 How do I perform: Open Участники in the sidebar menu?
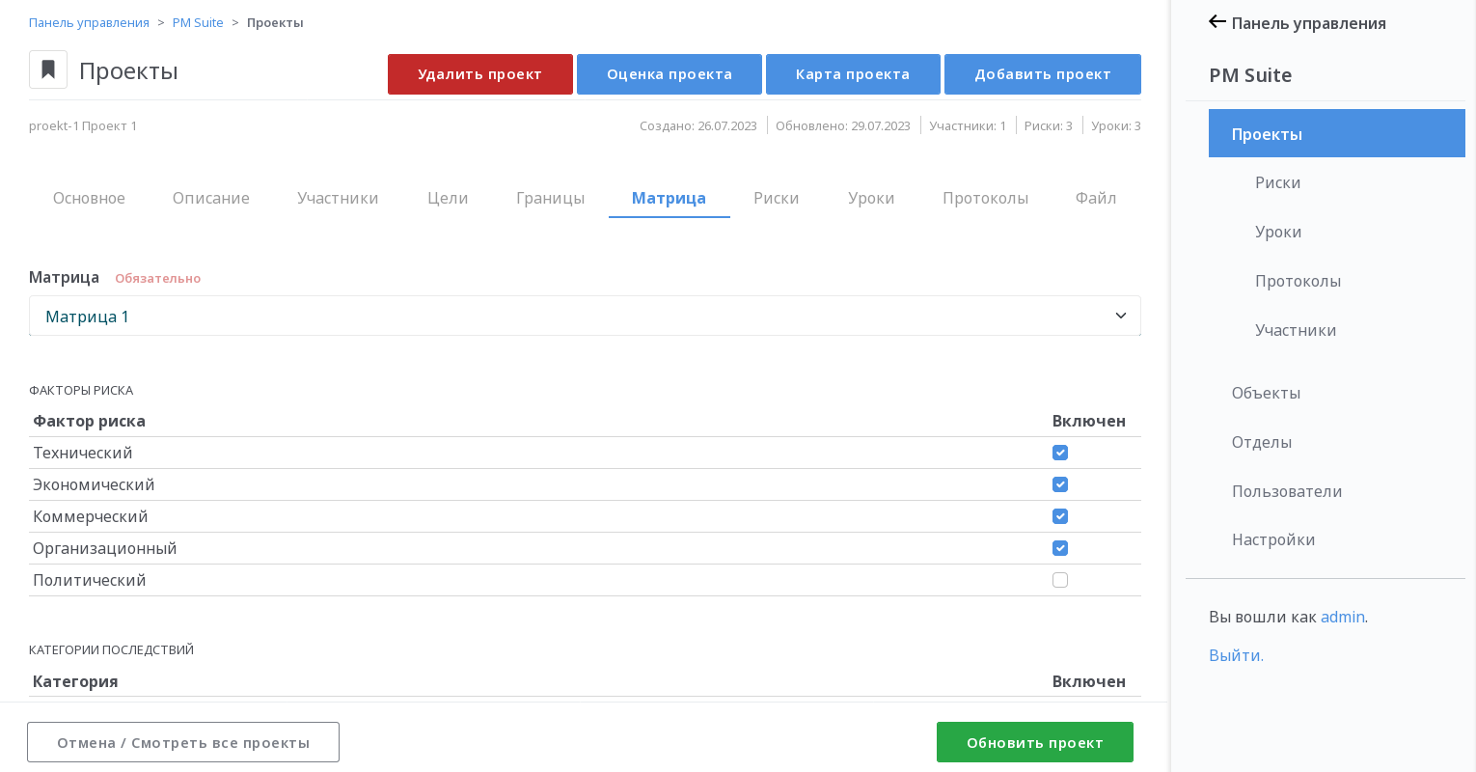point(1296,330)
